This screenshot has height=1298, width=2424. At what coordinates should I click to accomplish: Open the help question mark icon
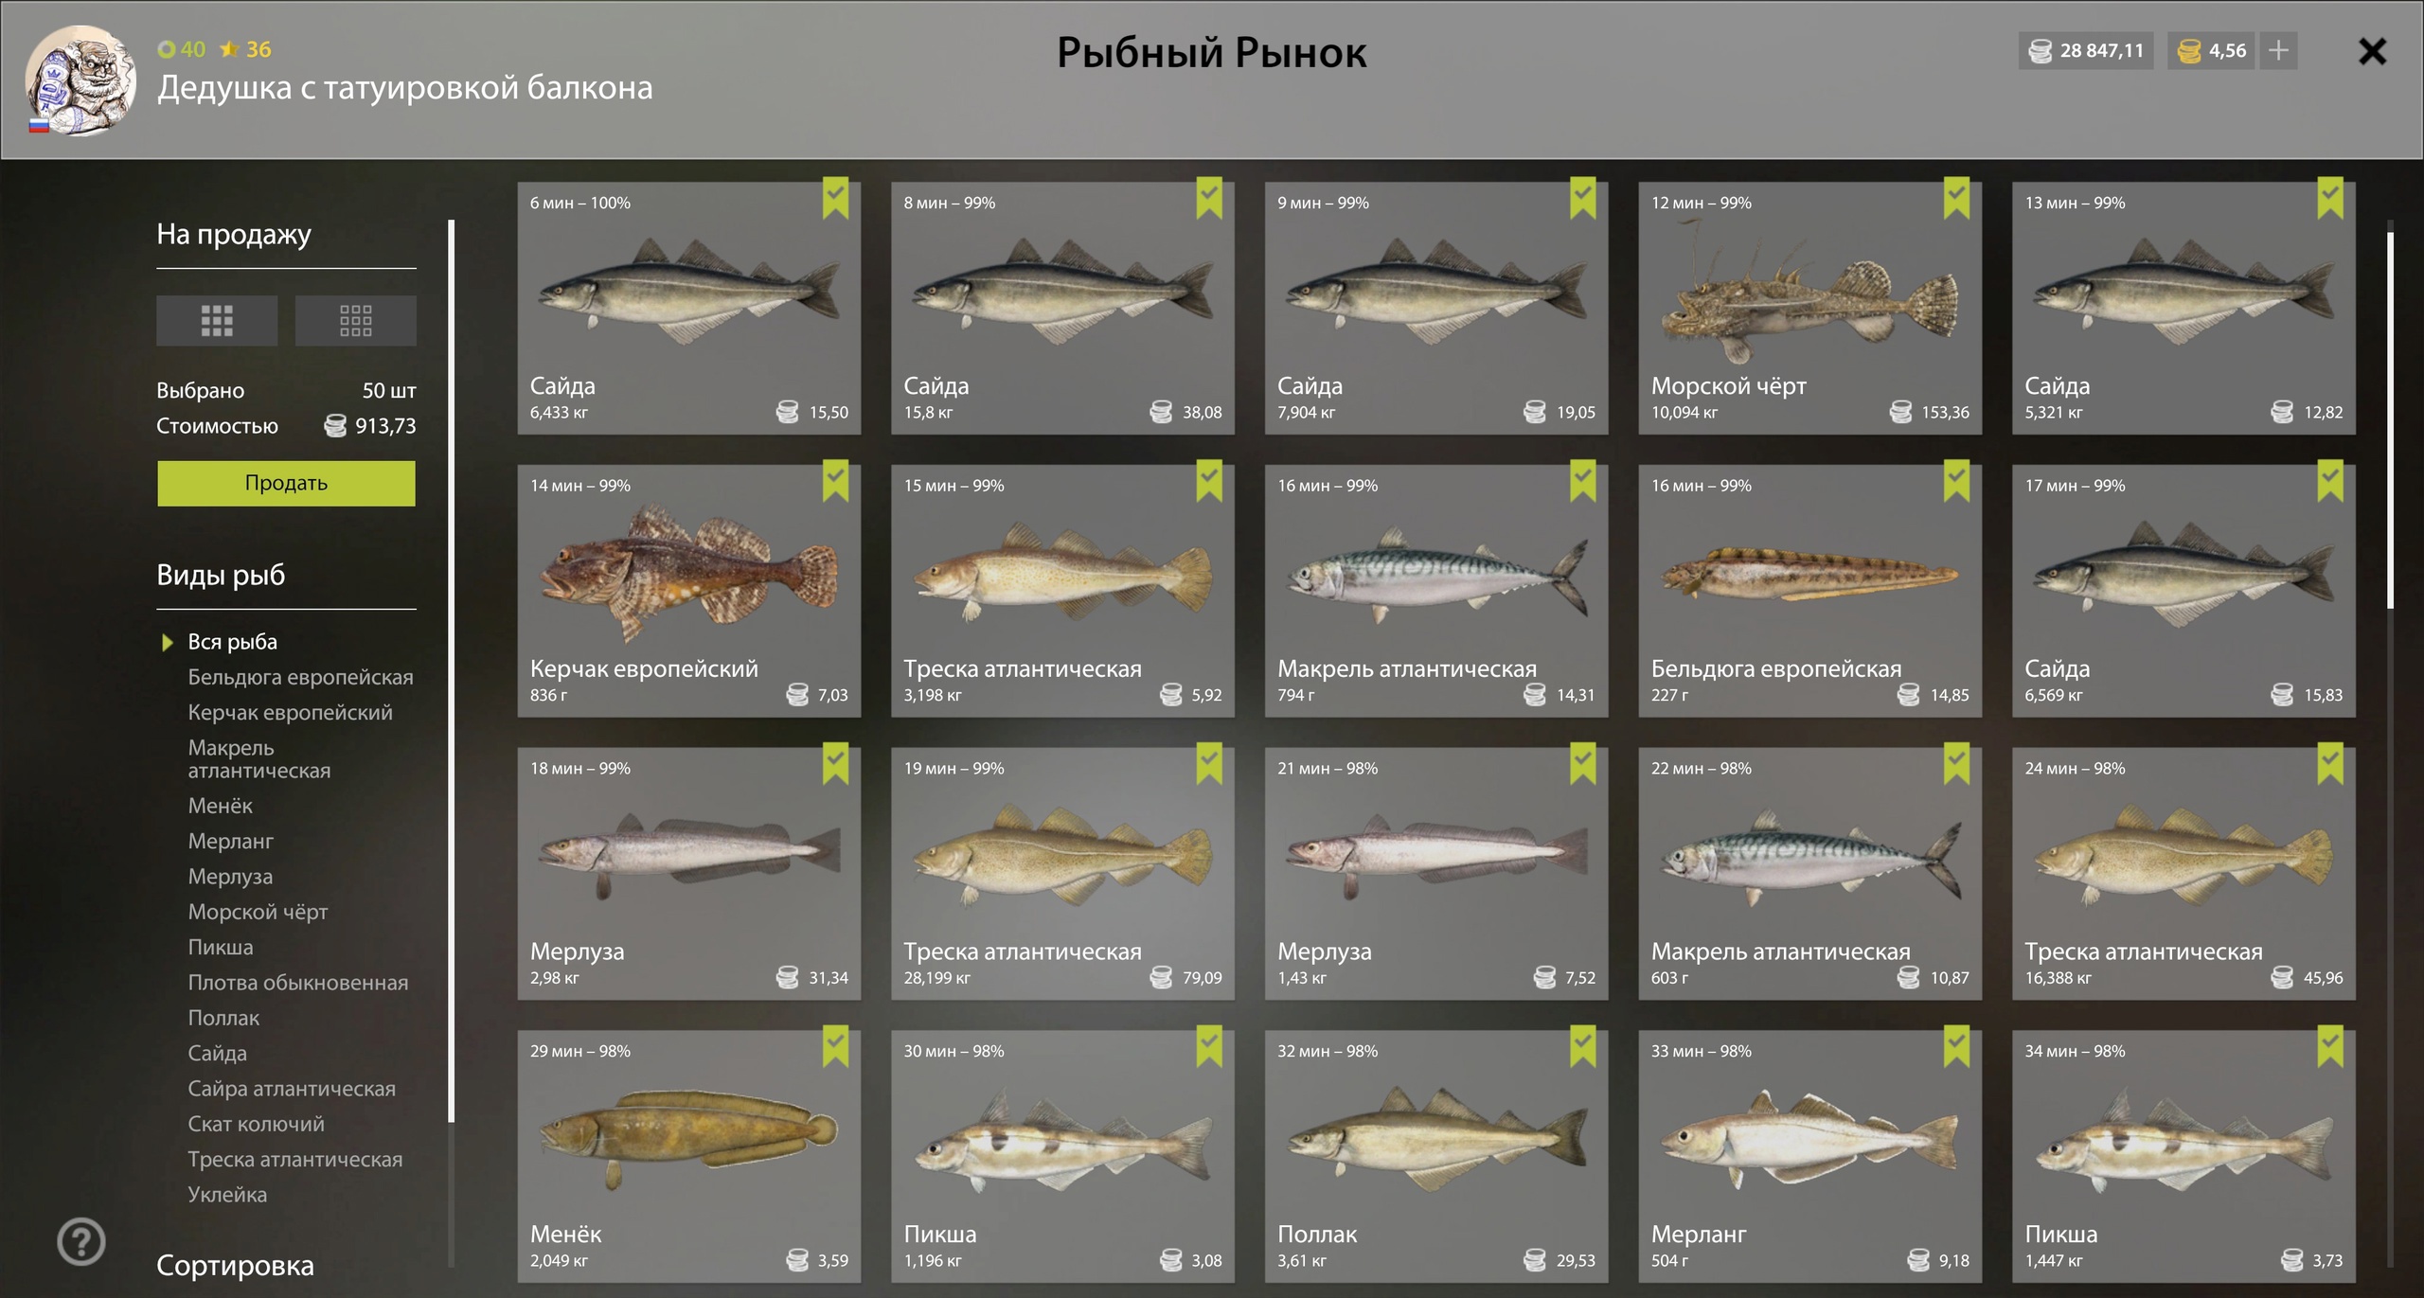click(81, 1241)
